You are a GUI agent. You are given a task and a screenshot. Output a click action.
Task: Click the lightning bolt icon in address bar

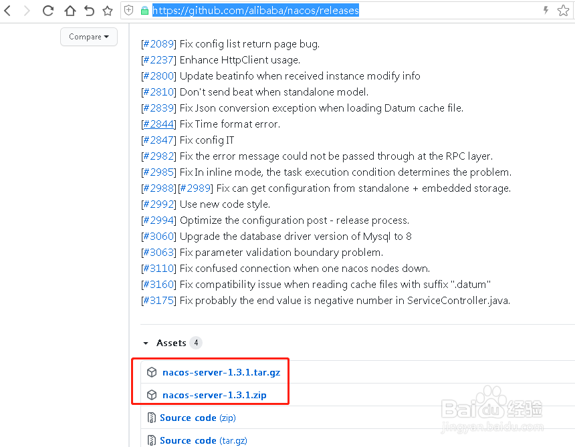546,10
